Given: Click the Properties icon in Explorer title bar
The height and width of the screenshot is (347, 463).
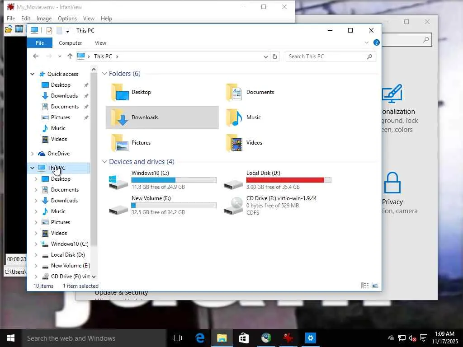Looking at the screenshot, I should tap(49, 30).
